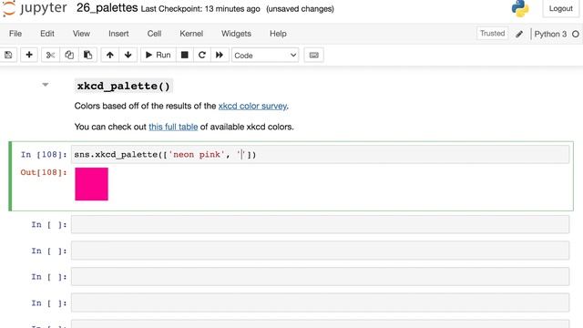Follow the xkcd color survey link

[x=252, y=106]
